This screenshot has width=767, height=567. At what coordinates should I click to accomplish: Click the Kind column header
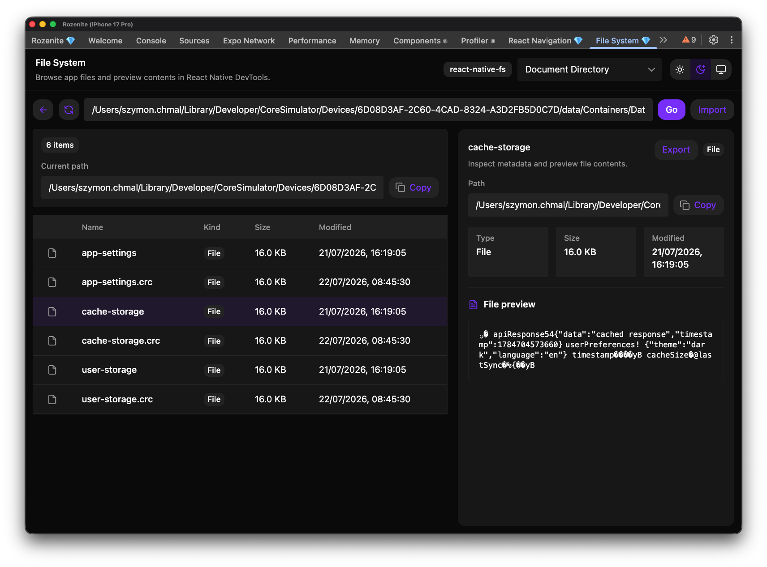[x=212, y=227]
